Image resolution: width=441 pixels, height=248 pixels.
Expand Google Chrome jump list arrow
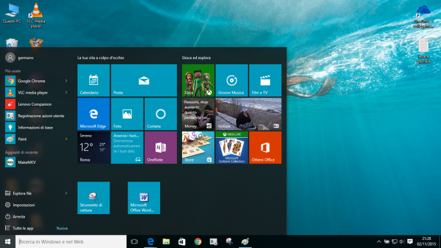(x=66, y=81)
